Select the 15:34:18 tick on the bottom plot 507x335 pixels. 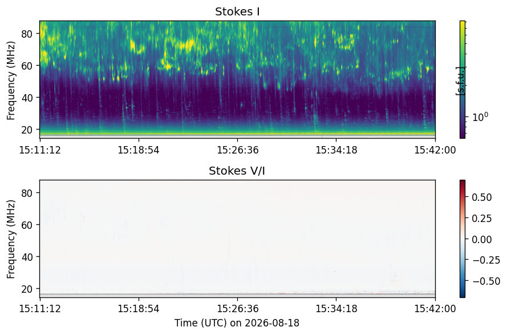(x=336, y=308)
